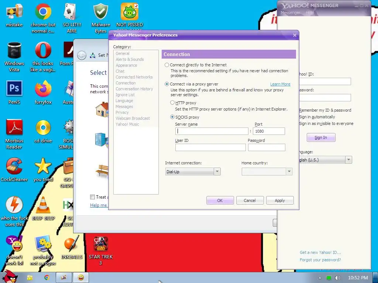
Task: Select the Privacy category
Action: (122, 112)
